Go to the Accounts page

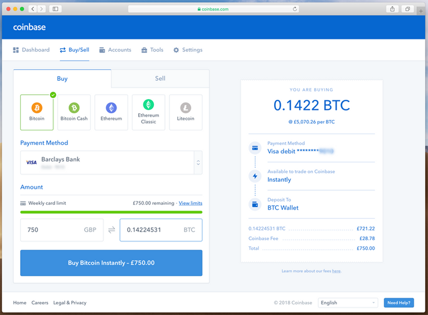[115, 50]
